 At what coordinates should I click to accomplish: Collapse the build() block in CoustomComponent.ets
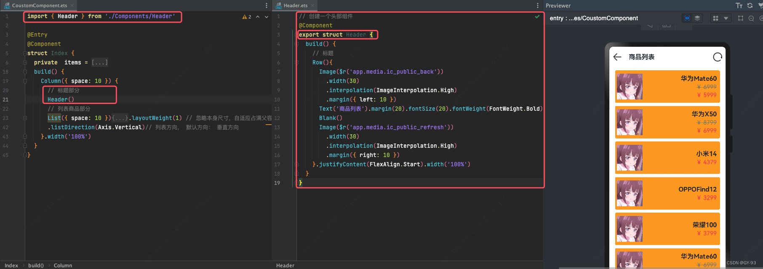pyautogui.click(x=25, y=72)
